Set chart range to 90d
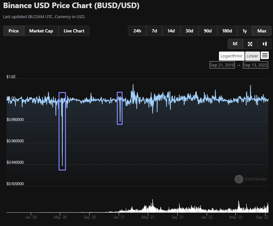This screenshot has height=226, width=273. 208,31
